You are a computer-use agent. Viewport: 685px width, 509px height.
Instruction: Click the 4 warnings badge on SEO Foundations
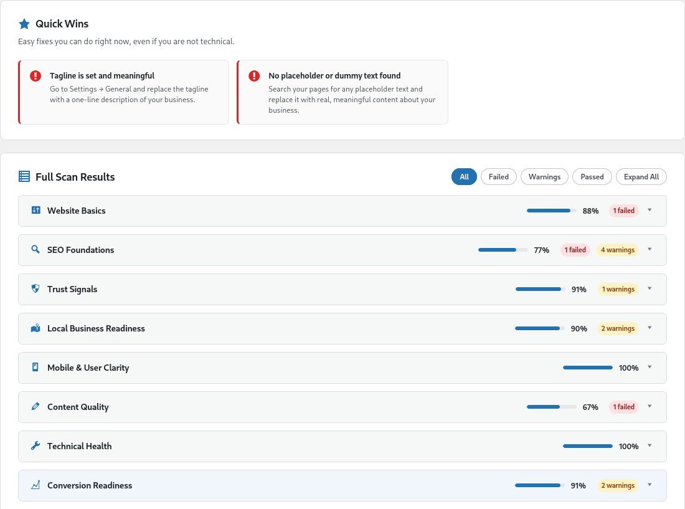(x=618, y=250)
